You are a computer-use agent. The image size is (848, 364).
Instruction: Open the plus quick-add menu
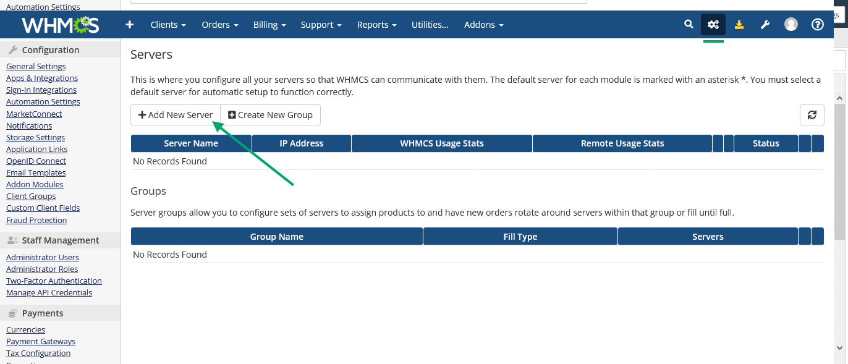click(x=129, y=25)
